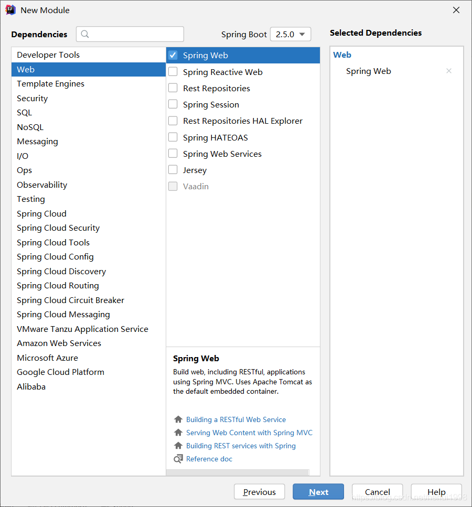472x507 pixels.
Task: Open Building REST services with Spring link
Action: [241, 446]
